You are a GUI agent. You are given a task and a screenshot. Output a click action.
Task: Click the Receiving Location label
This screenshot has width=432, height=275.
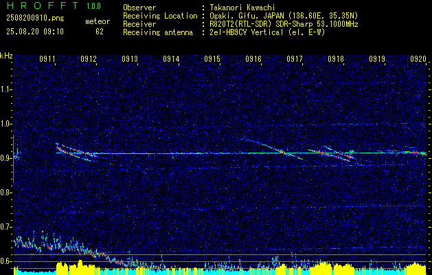click(x=160, y=16)
